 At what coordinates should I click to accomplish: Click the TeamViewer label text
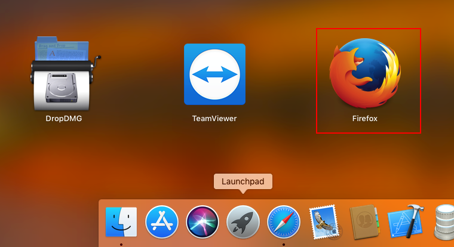214,119
